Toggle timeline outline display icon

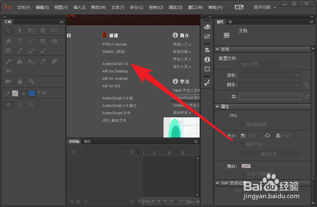point(139,152)
